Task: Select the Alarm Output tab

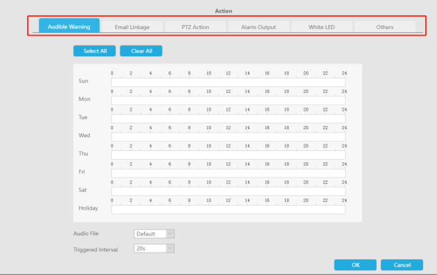Action: [x=258, y=27]
